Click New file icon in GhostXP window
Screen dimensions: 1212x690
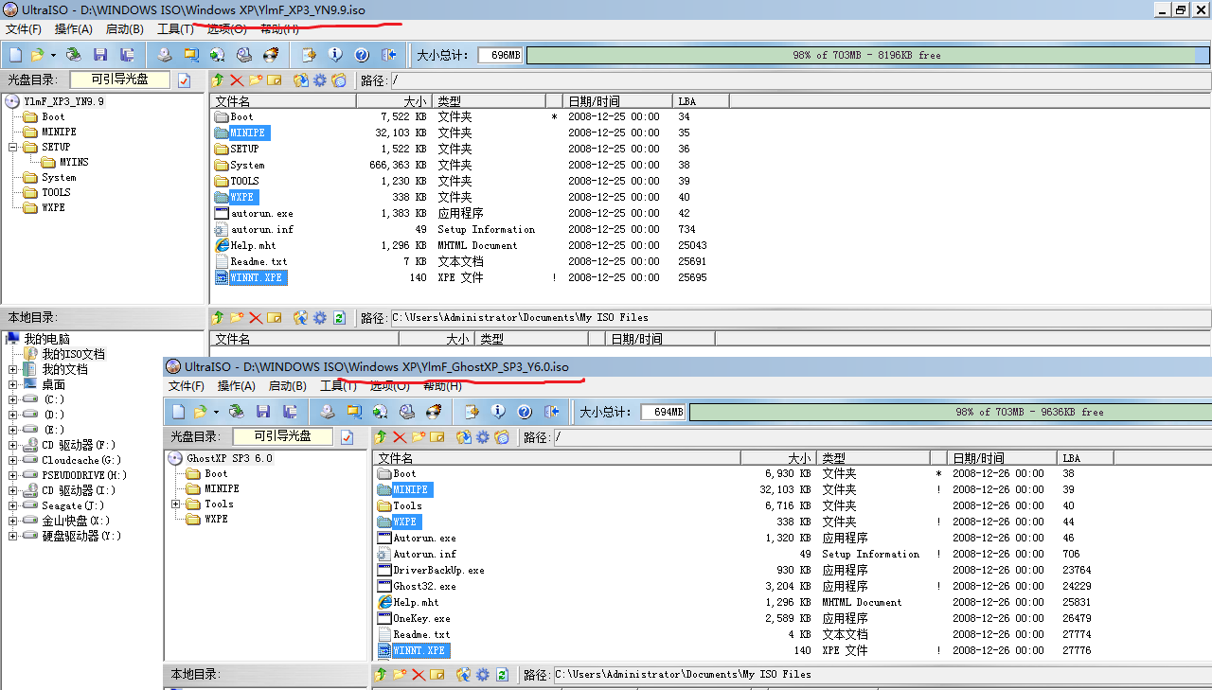coord(179,412)
